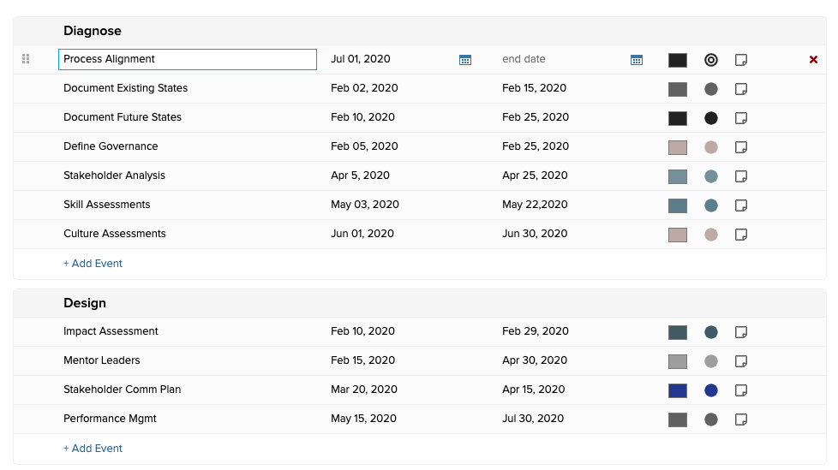This screenshot has height=470, width=838.
Task: Edit the Process Alignment name field
Action: (x=188, y=59)
